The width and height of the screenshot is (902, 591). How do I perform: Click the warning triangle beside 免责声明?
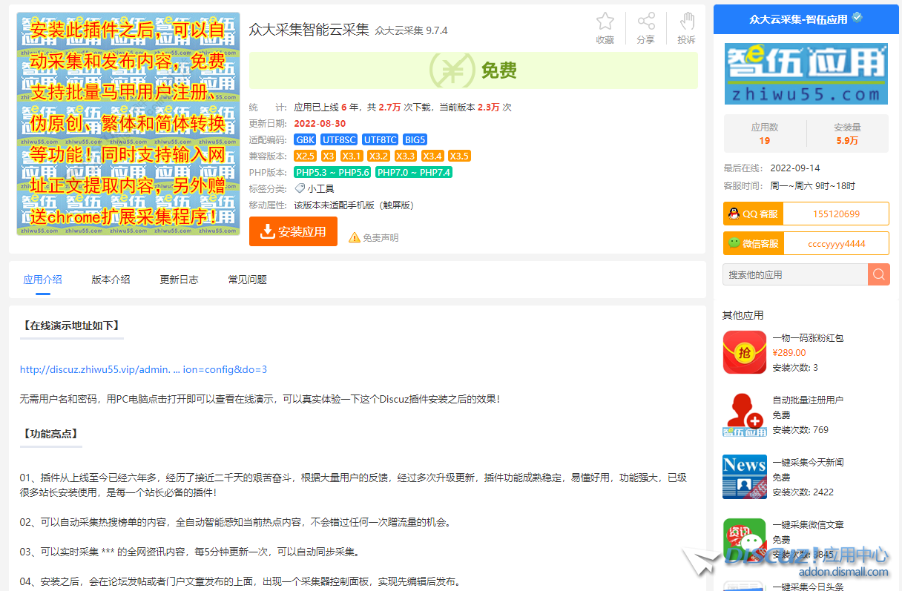point(354,238)
